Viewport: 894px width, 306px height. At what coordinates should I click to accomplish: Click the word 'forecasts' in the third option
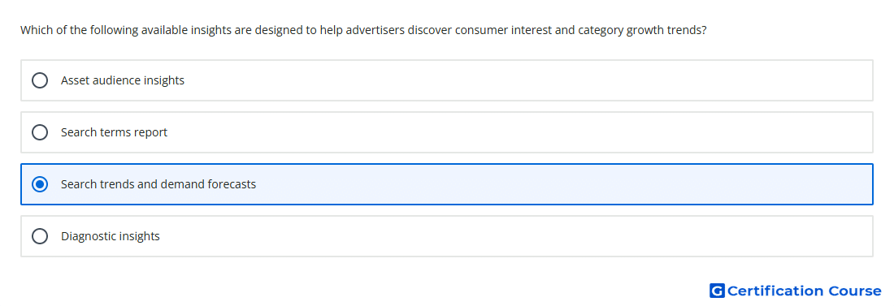click(232, 184)
